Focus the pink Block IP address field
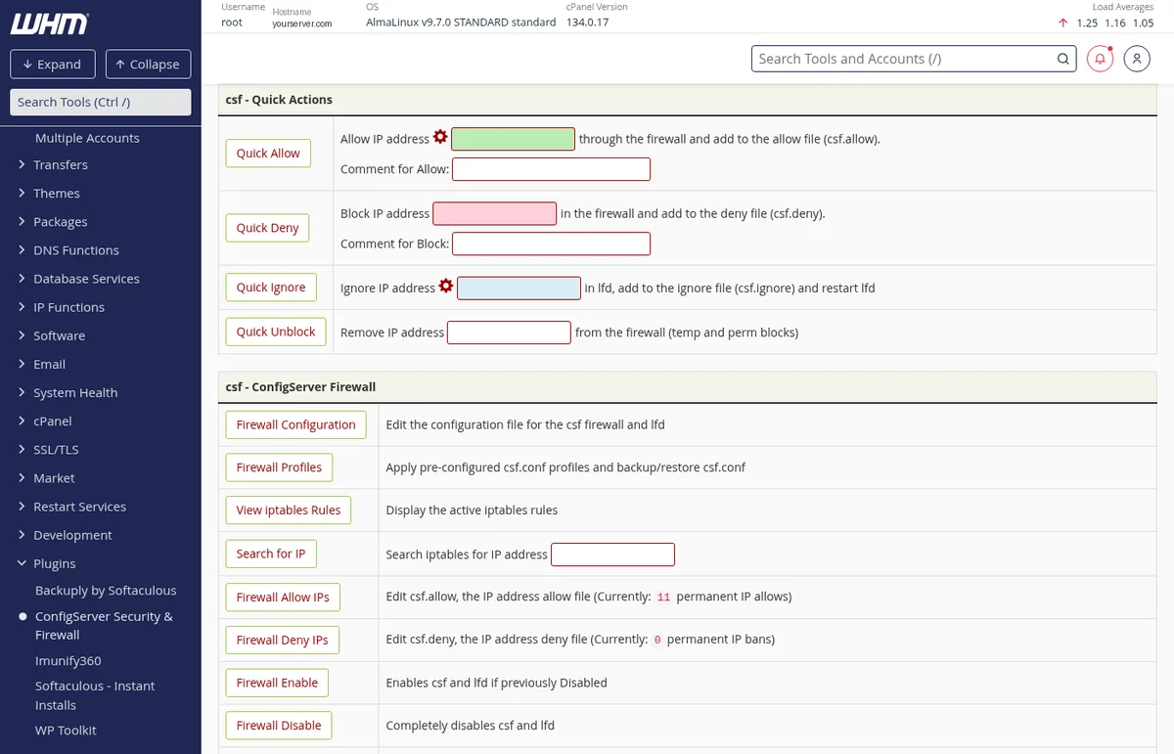 [x=494, y=213]
